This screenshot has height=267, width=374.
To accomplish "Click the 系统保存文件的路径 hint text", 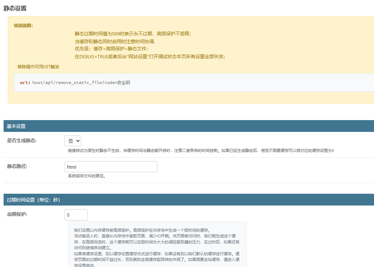I will pyautogui.click(x=87, y=176).
